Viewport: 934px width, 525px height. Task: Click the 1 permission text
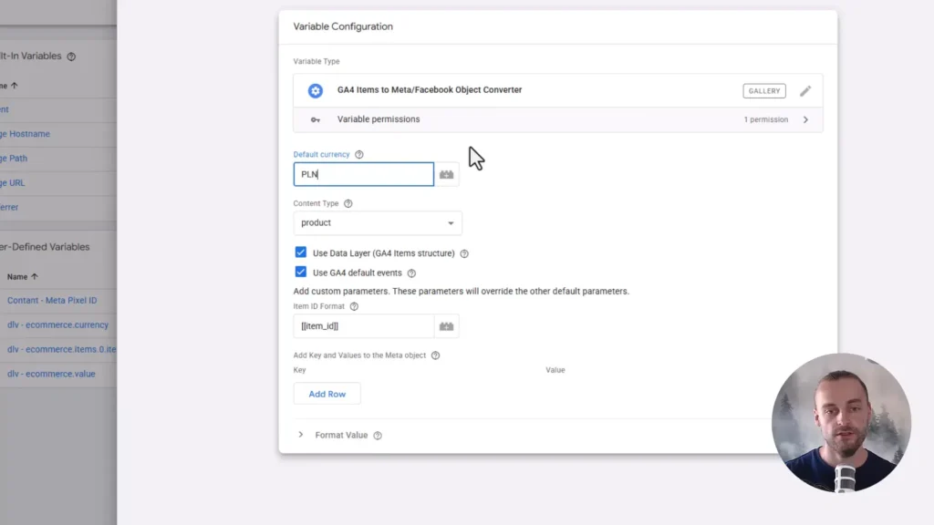765,119
